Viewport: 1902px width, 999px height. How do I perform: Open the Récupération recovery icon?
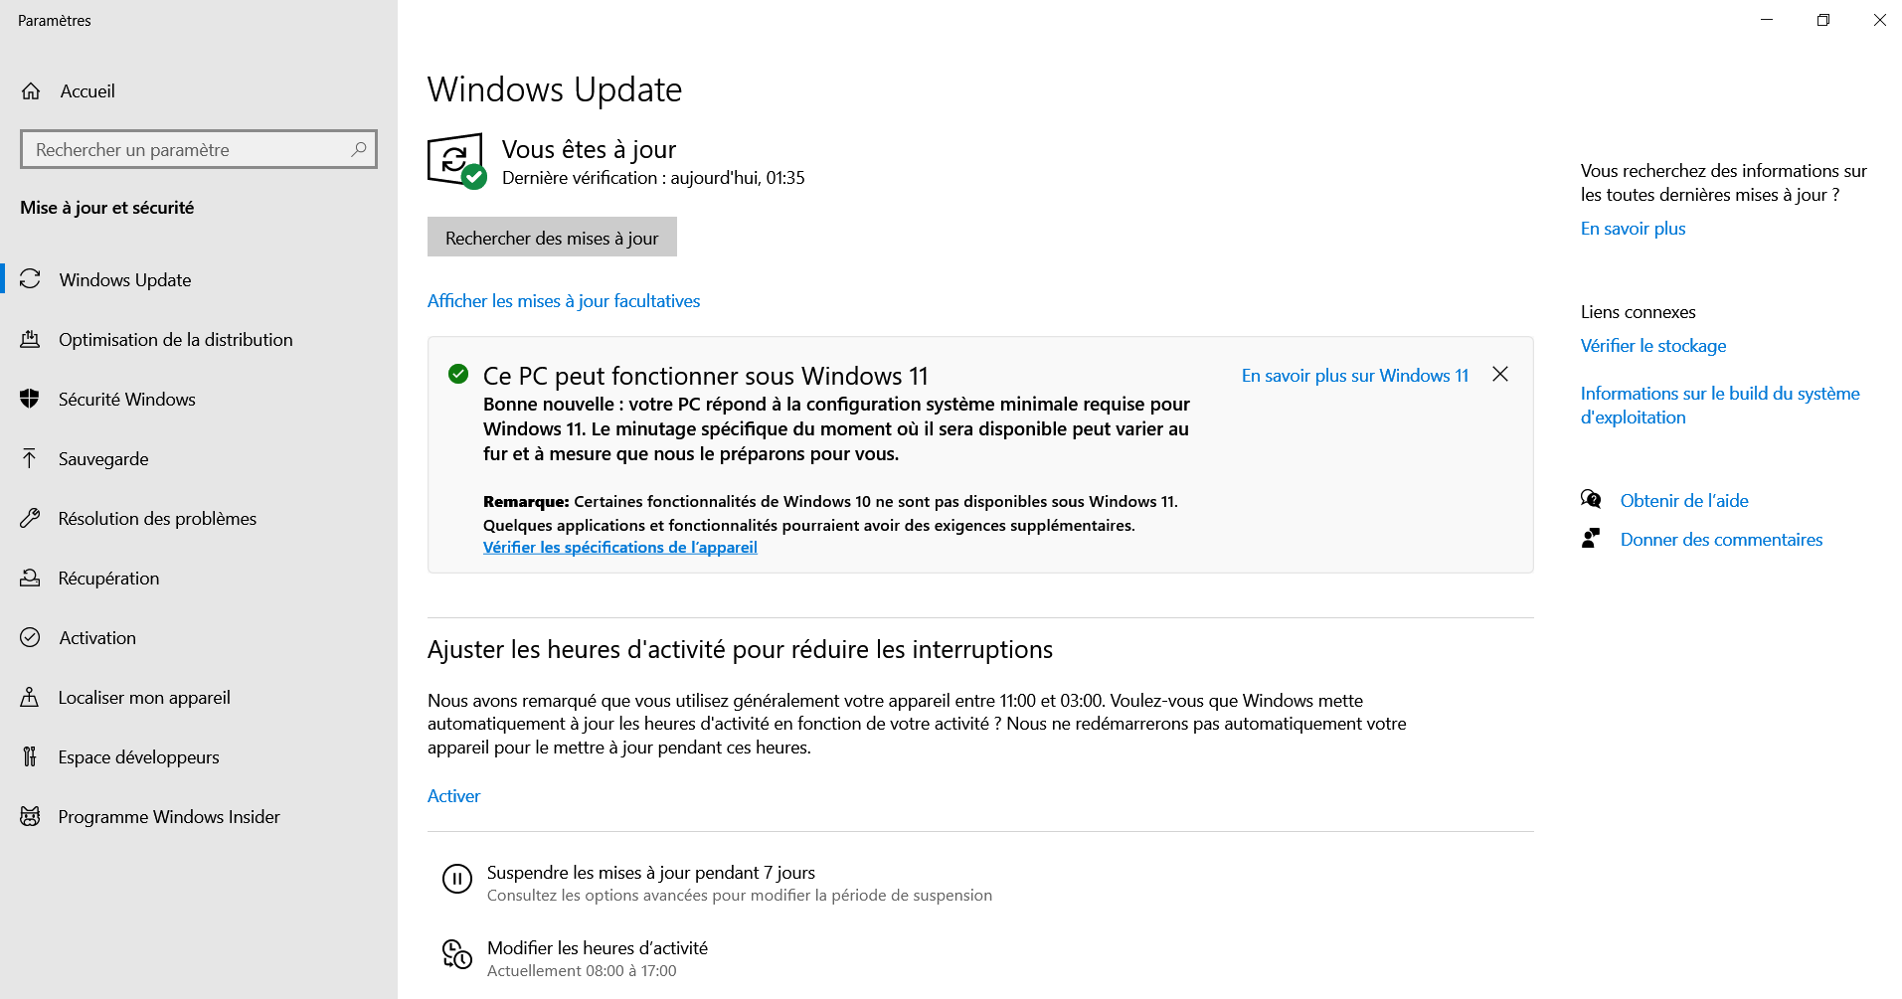(30, 579)
